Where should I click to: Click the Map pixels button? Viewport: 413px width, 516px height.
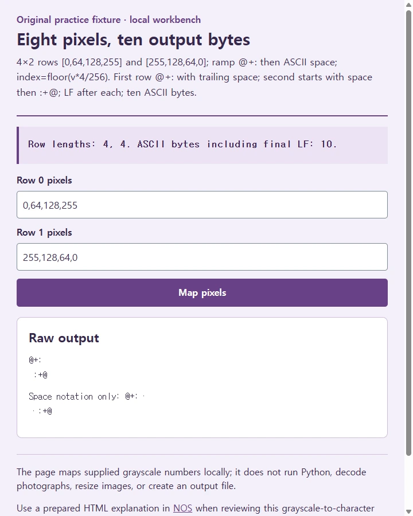pos(202,292)
